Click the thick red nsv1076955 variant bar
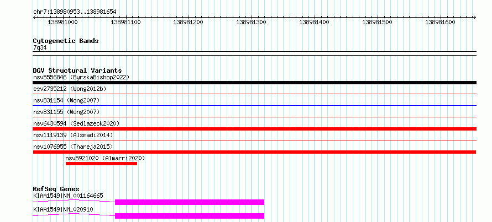The width and height of the screenshot is (492, 222). pos(254,152)
